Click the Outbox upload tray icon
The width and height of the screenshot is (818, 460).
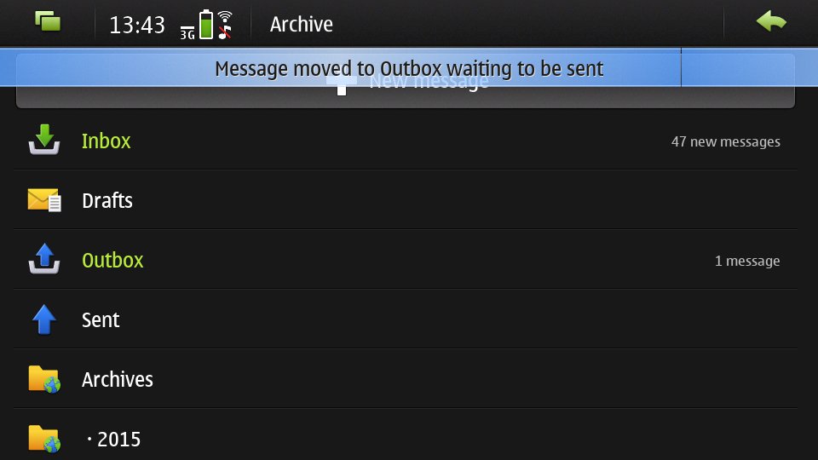[43, 259]
